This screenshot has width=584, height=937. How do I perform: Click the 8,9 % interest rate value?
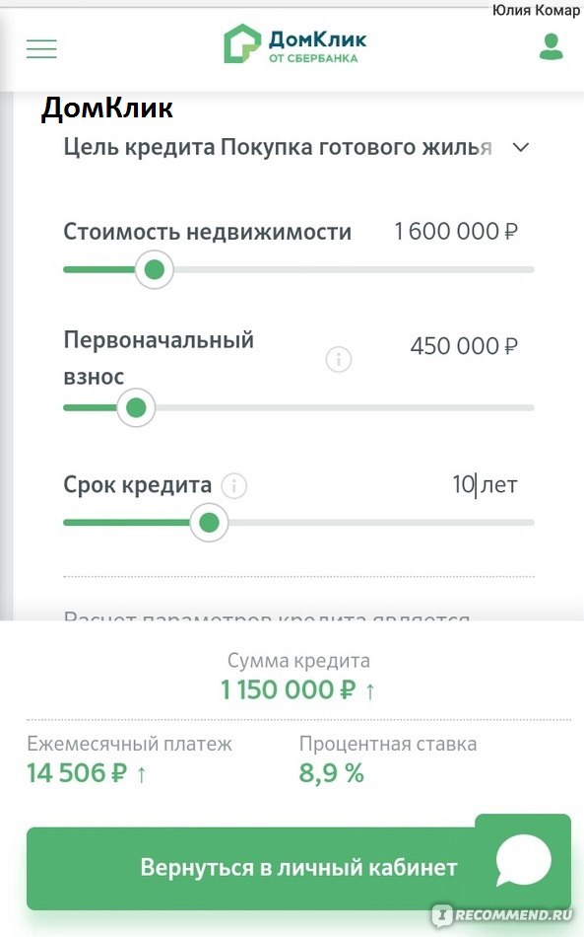[332, 772]
